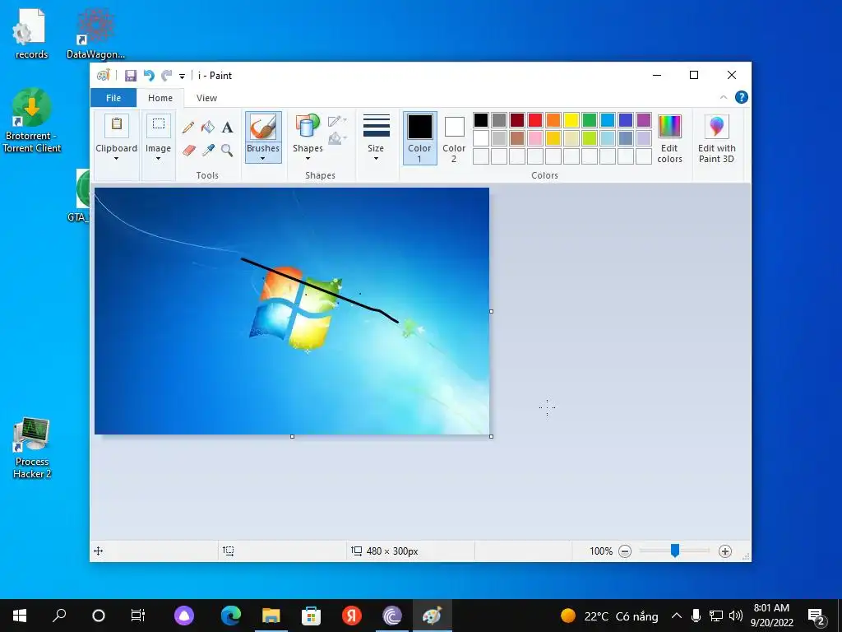842x632 pixels.
Task: Pick the purple color swatch
Action: coord(644,120)
